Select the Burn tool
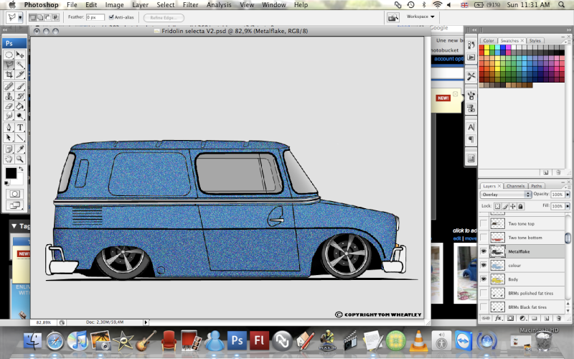The image size is (574, 359). click(x=20, y=116)
